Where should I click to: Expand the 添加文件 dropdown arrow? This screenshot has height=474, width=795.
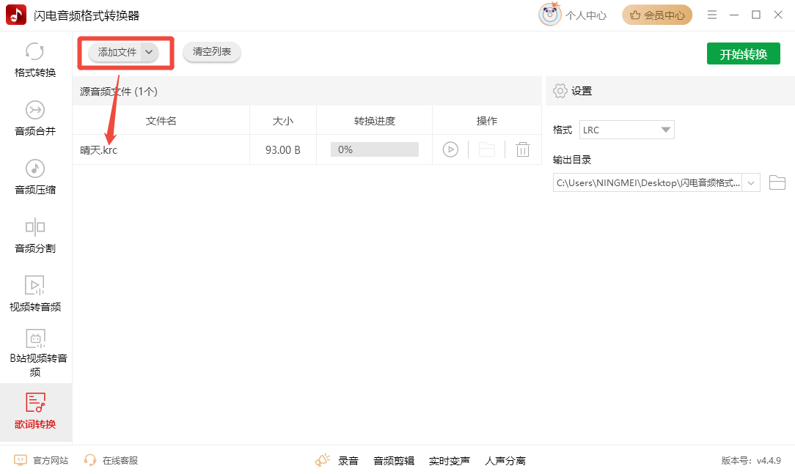pyautogui.click(x=149, y=52)
